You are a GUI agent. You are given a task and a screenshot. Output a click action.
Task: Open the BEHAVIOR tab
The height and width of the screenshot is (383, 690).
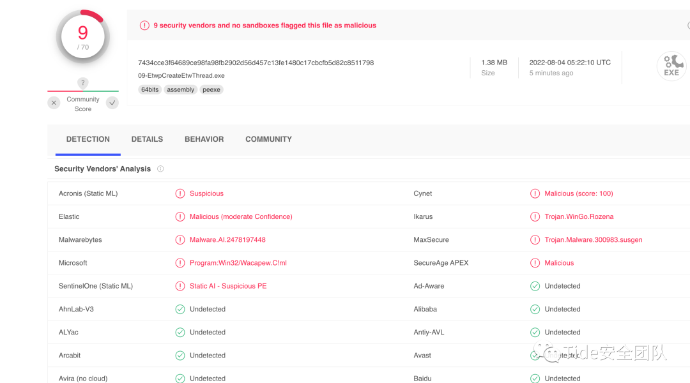(204, 139)
